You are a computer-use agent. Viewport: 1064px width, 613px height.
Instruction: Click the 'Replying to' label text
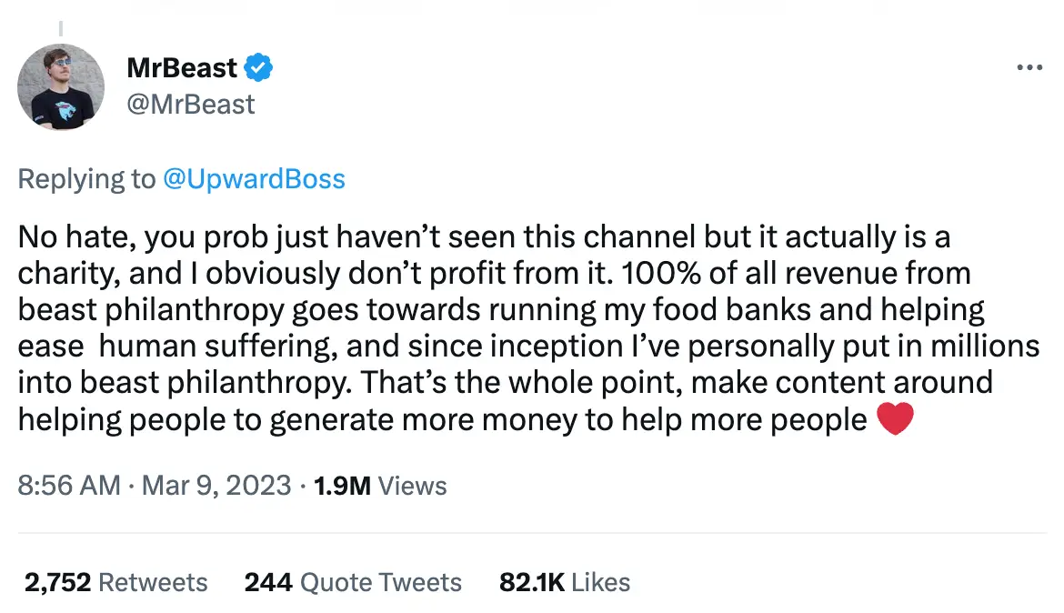84,178
